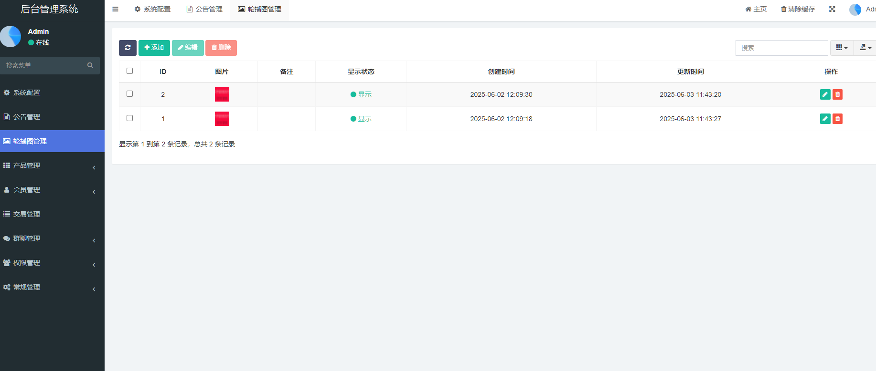Click red delete icon for row ID 2
The image size is (876, 371).
[x=837, y=94]
